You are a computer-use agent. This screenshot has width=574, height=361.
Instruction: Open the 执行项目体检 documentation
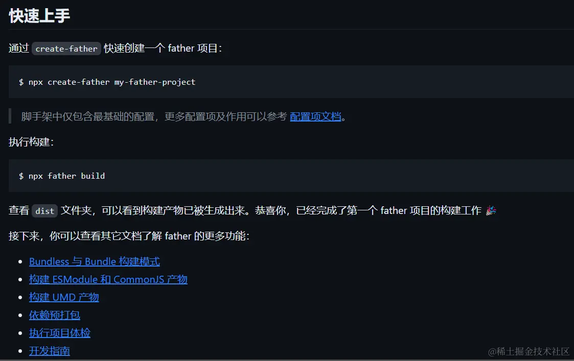coord(60,333)
